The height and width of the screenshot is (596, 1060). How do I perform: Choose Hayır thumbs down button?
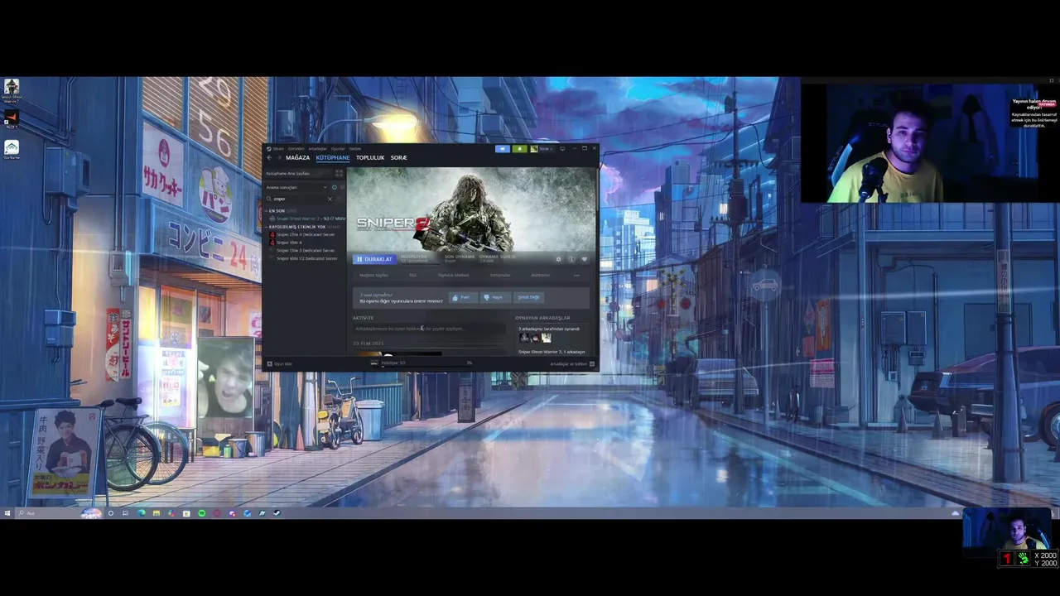coord(495,297)
